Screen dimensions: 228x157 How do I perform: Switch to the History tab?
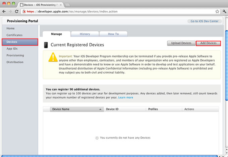(85, 34)
